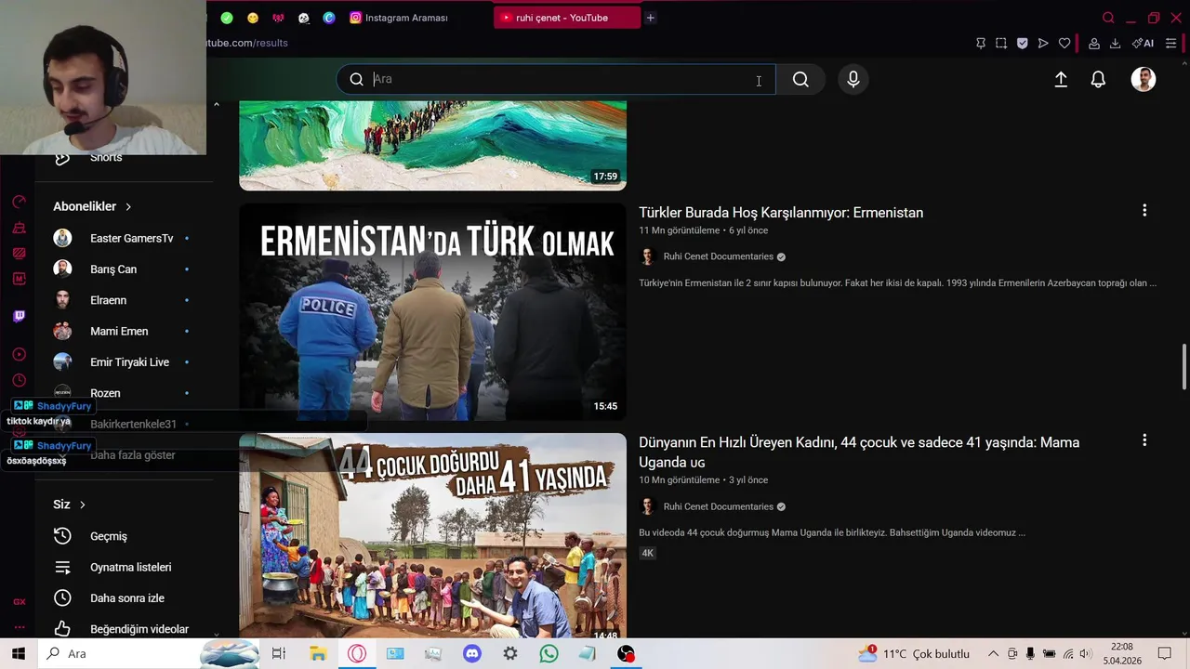This screenshot has width=1190, height=669.
Task: Open Opera easy setup menu icon
Action: tap(1170, 43)
